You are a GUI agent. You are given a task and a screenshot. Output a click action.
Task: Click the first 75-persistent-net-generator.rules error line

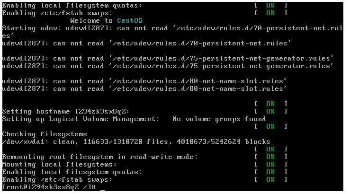tap(168, 59)
